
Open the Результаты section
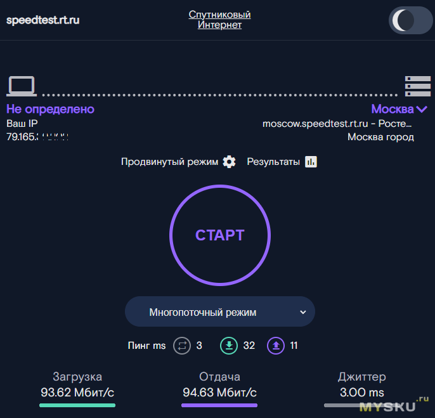pos(273,162)
